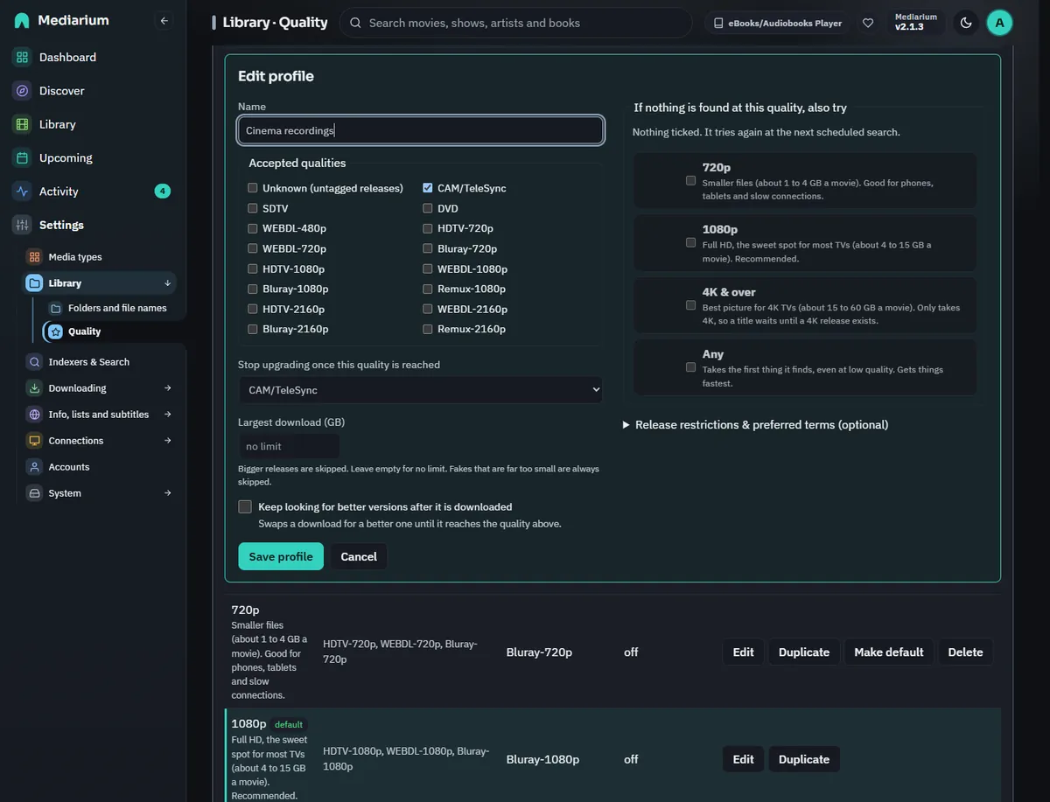Screen dimensions: 1050x802
Task: Open the Upcoming section
Action: coord(93,158)
